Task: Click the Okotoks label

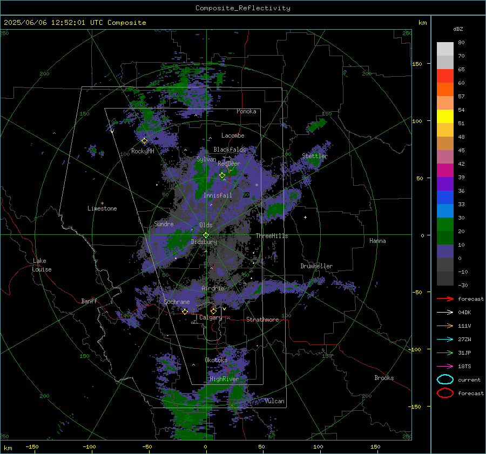Action: tap(216, 360)
